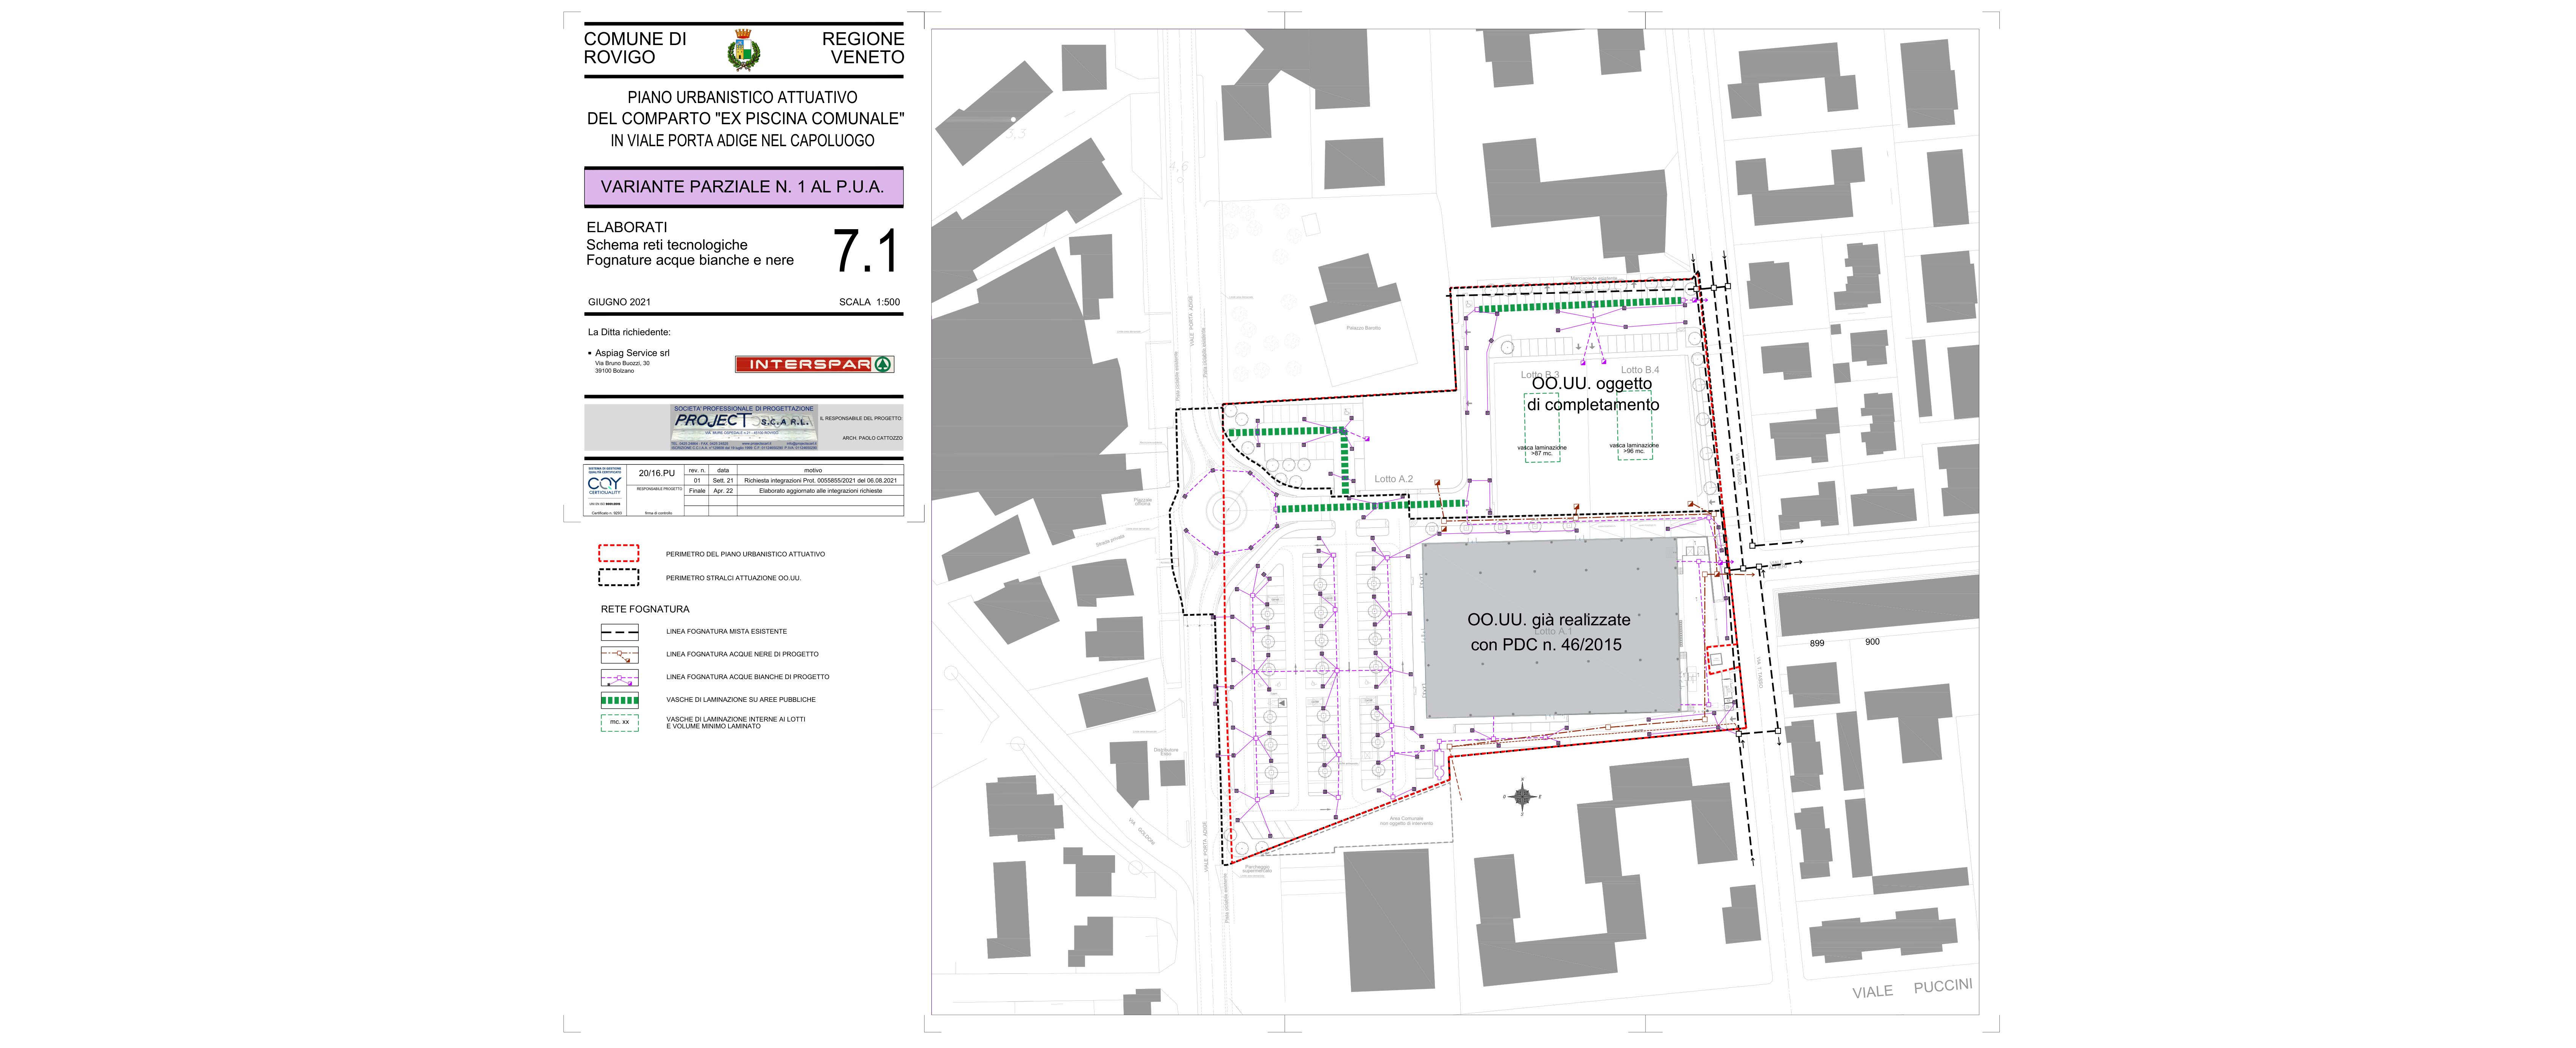
Task: Click parcel number '899' on the map
Action: pos(1817,643)
